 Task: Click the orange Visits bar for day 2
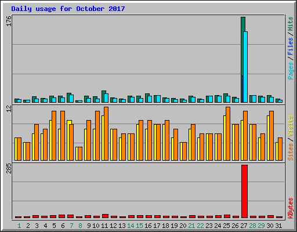(28, 151)
